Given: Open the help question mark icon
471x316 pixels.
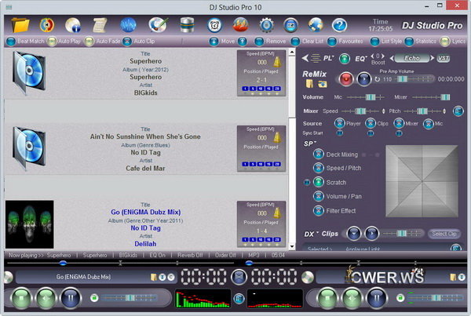Looking at the screenshot, I should pyautogui.click(x=339, y=26).
